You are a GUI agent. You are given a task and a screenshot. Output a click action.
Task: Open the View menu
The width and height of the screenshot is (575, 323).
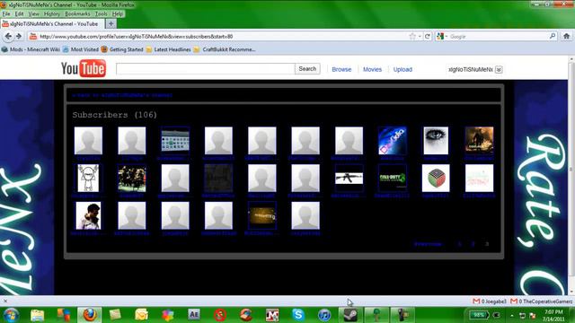[x=34, y=14]
